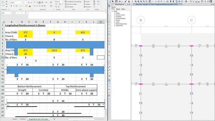Click the Format cells button

point(87,7)
